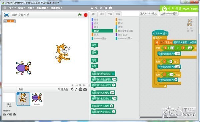Select the Beetle sprite thumbnail
200x122 pixels.
pyautogui.click(x=37, y=99)
